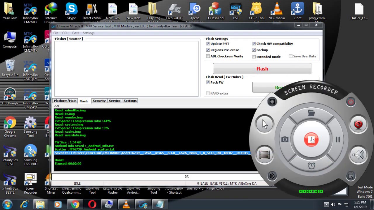Click the red power button on Screen Recorder
The image size is (374, 210).
point(351,102)
